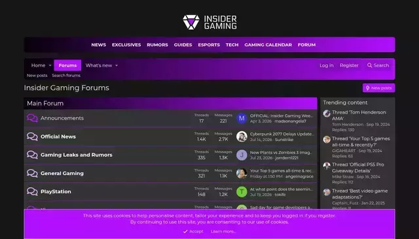Open 'OFFICIAL: Insider Gaming Wee...' latest post

point(282,116)
